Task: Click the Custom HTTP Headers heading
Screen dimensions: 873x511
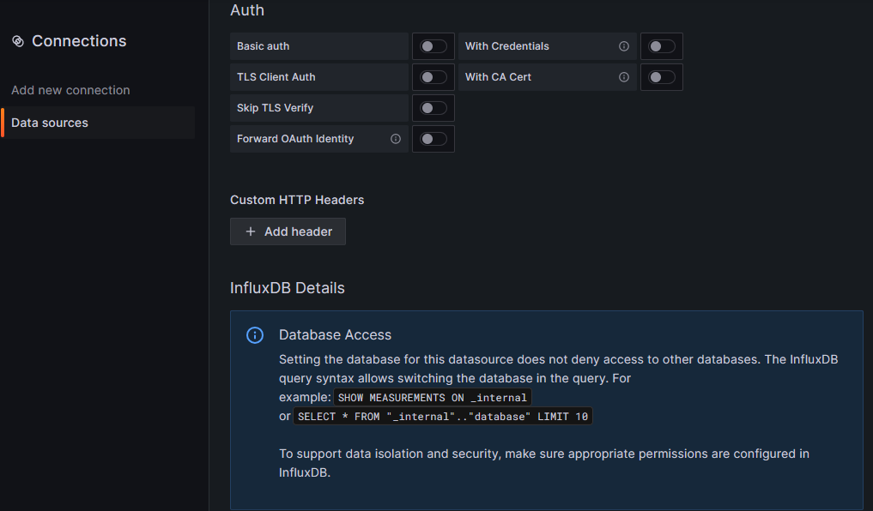Action: pos(297,200)
